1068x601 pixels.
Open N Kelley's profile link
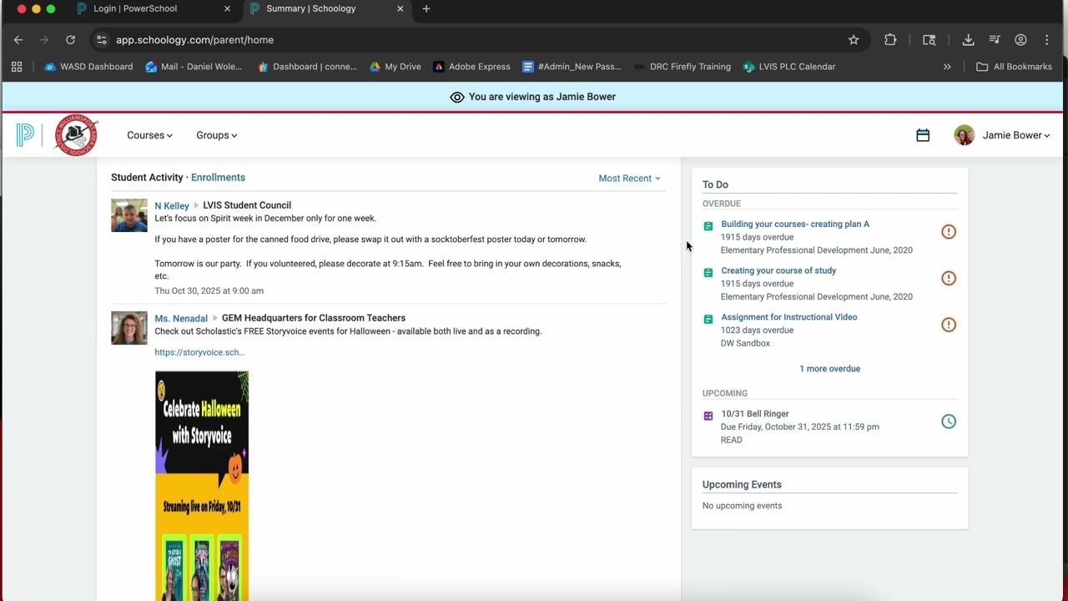(x=172, y=205)
